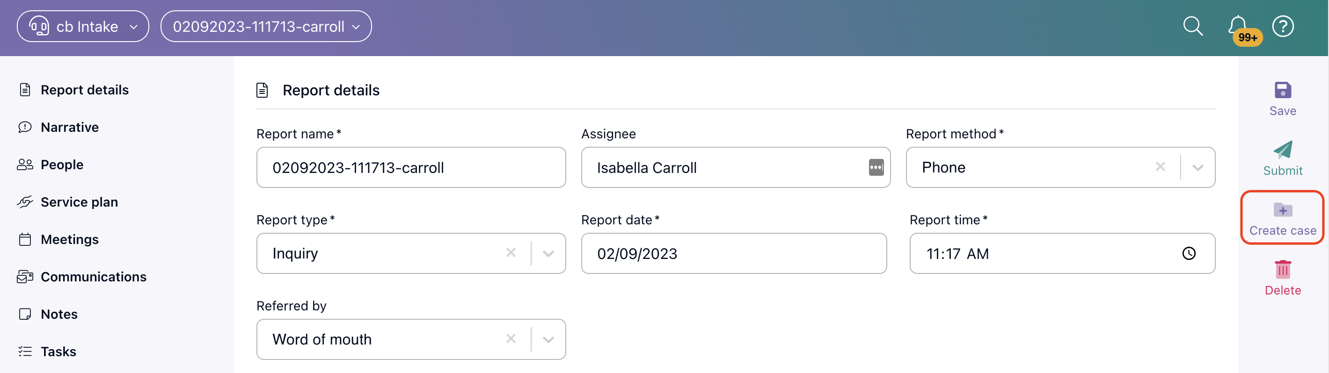The image size is (1329, 373).
Task: Clear the Phone report method selection
Action: click(1160, 167)
